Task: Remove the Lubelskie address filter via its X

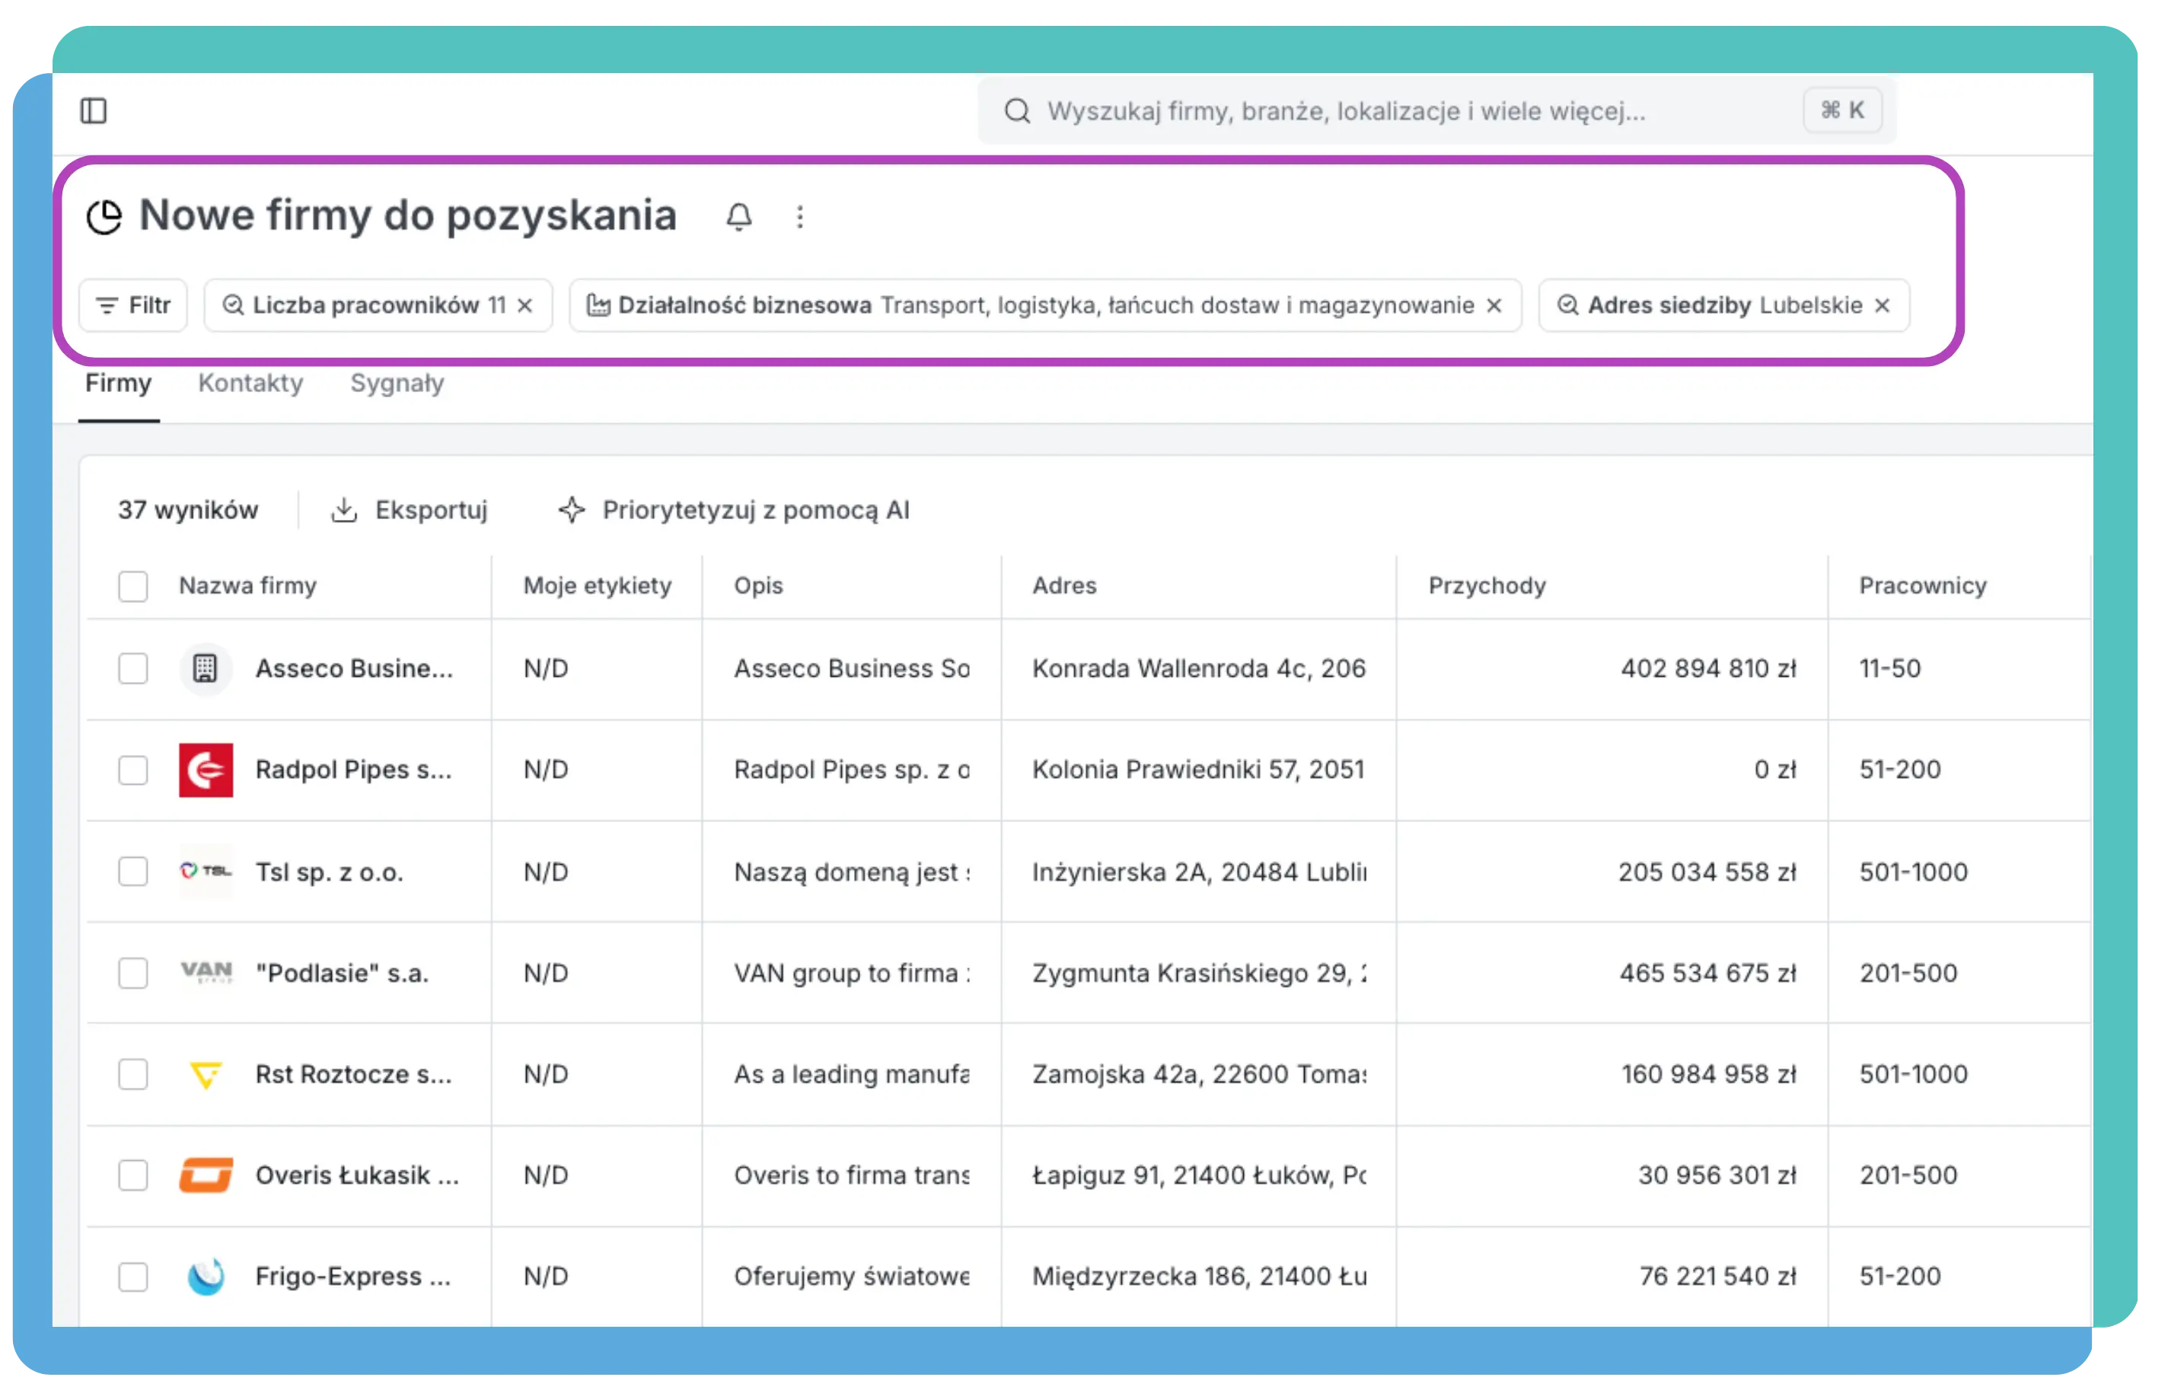Action: [1881, 305]
